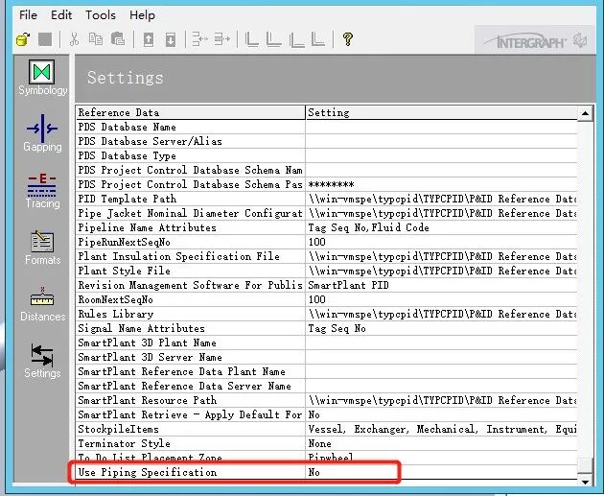Click the move down arrow toolbar icon
This screenshot has height=496, width=604.
pyautogui.click(x=171, y=39)
